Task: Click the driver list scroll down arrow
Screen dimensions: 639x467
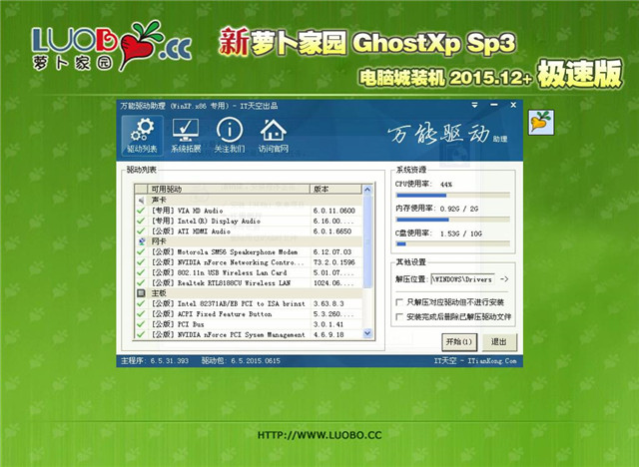Action: click(x=367, y=333)
